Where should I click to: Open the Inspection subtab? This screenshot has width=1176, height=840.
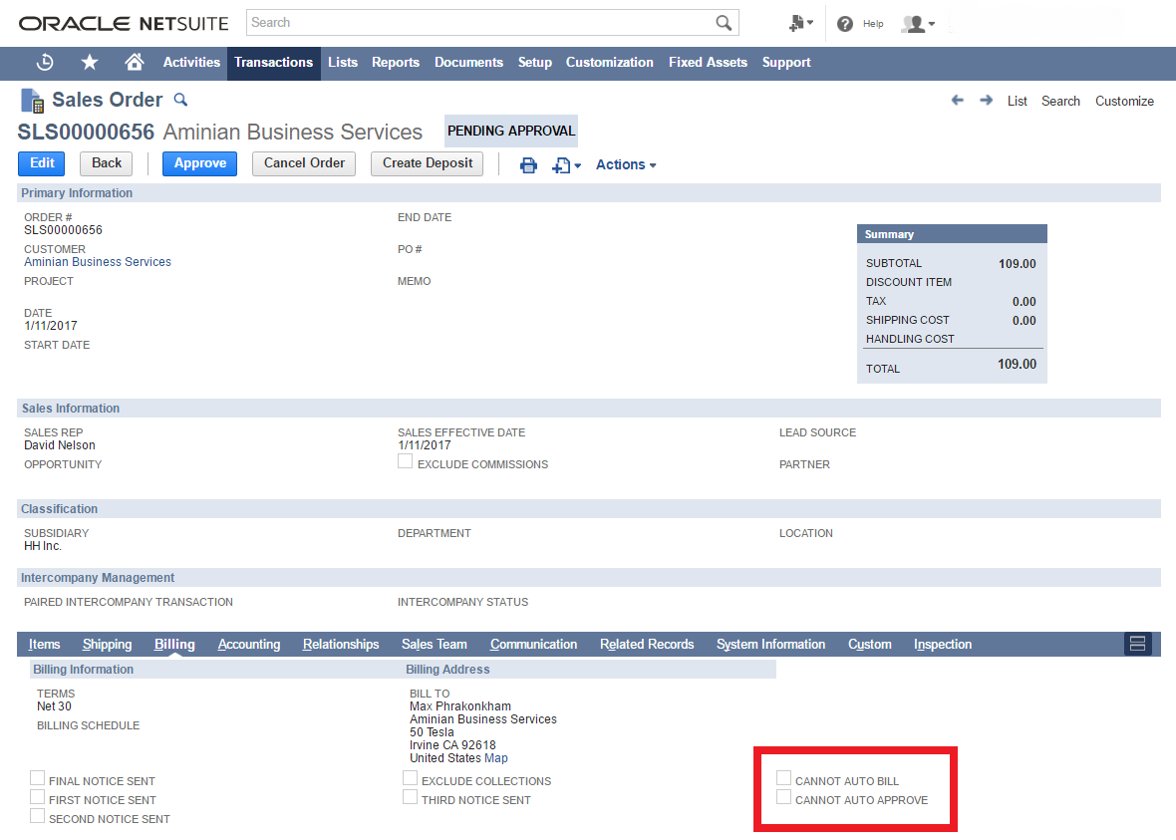(943, 645)
